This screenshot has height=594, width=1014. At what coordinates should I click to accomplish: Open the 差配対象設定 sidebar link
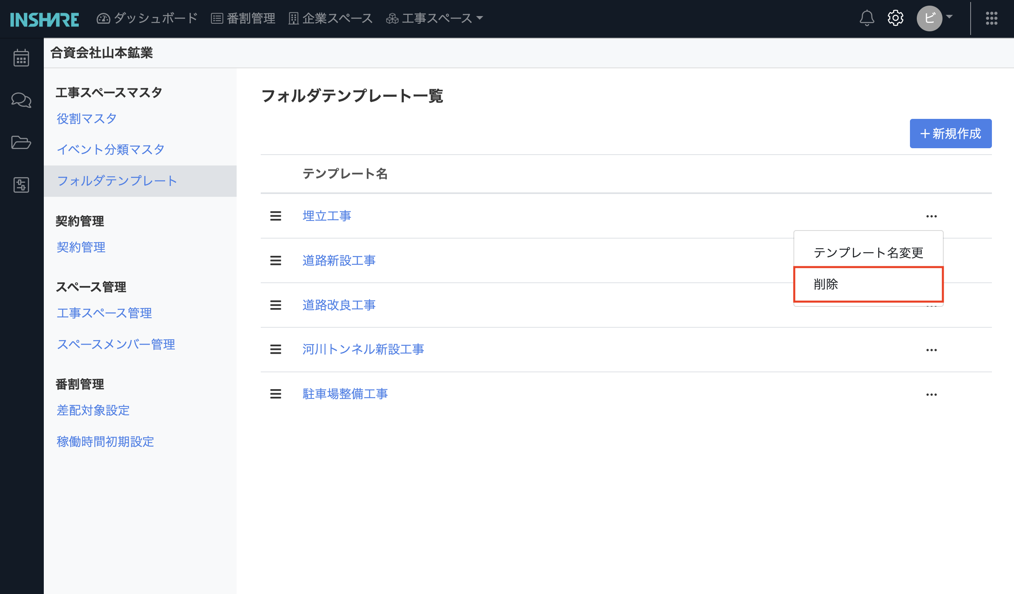click(93, 410)
